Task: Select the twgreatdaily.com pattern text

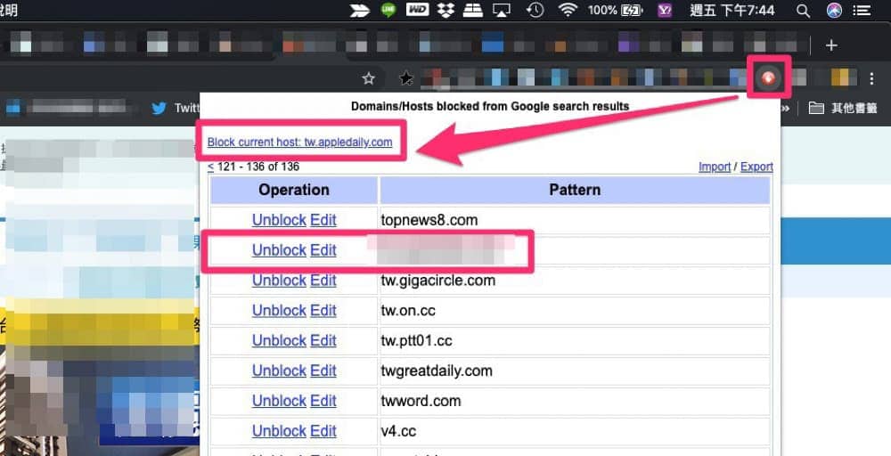Action: [437, 370]
